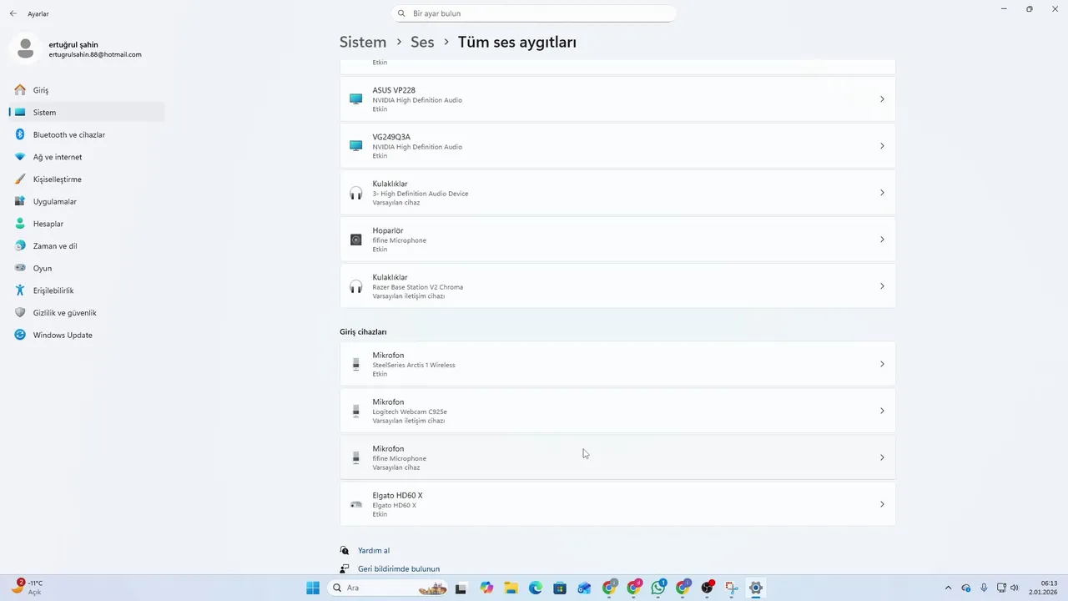Click the back arrow next to Ayarlar

(13, 13)
